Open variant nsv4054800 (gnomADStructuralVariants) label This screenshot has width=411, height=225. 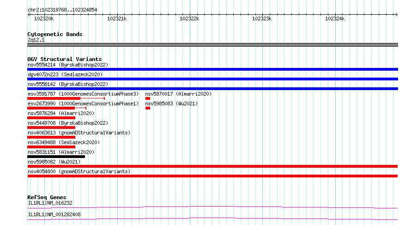pyautogui.click(x=79, y=171)
